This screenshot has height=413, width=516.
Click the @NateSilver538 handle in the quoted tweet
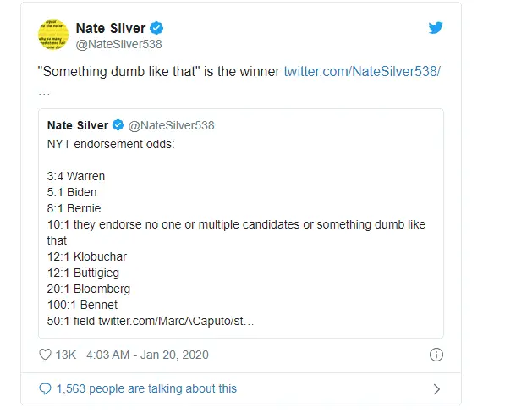click(170, 126)
